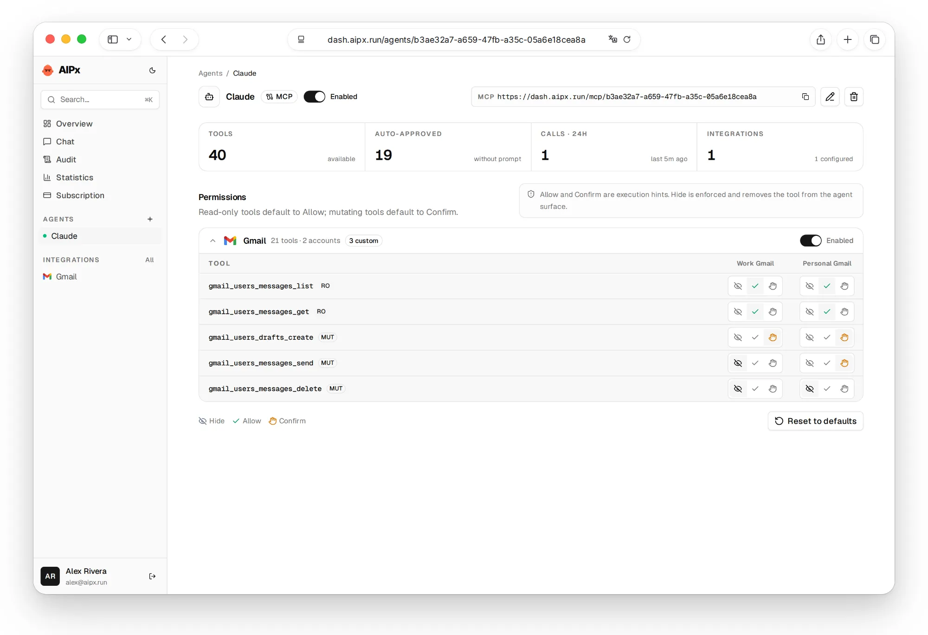The height and width of the screenshot is (635, 928).
Task: Click Alex Rivera user profile
Action: [86, 576]
